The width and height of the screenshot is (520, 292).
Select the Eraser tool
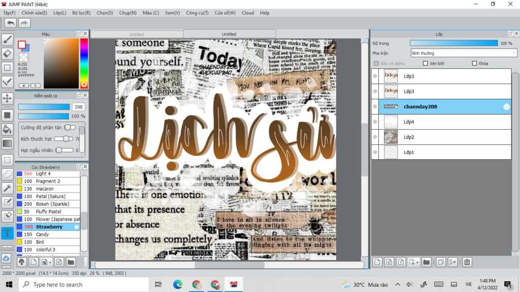pyautogui.click(x=7, y=53)
